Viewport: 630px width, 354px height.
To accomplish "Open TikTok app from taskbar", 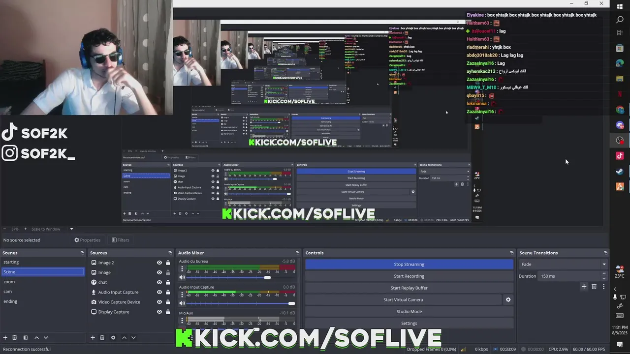I will 620,156.
